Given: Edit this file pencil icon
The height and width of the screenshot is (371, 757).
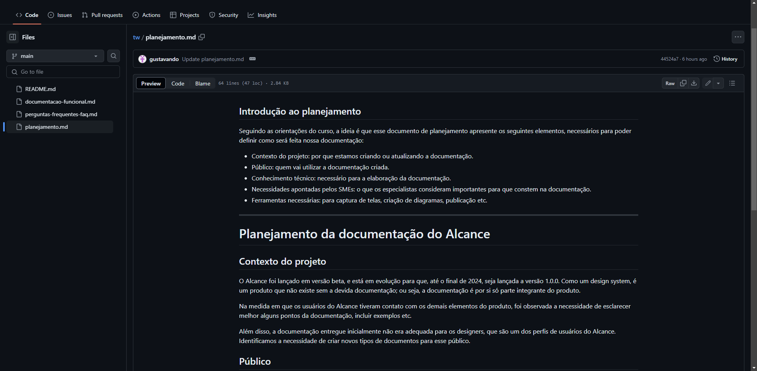Looking at the screenshot, I should click(x=708, y=83).
